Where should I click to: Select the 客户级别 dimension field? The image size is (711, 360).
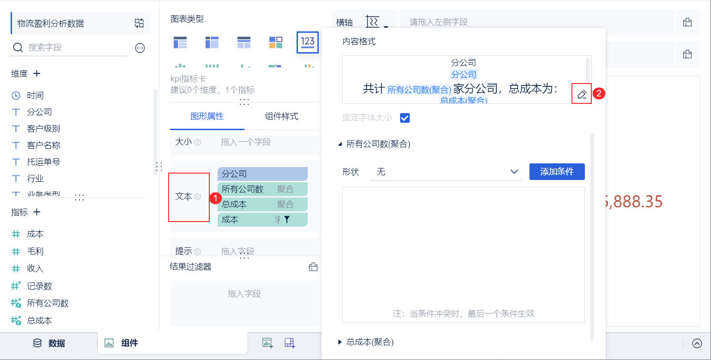point(43,129)
